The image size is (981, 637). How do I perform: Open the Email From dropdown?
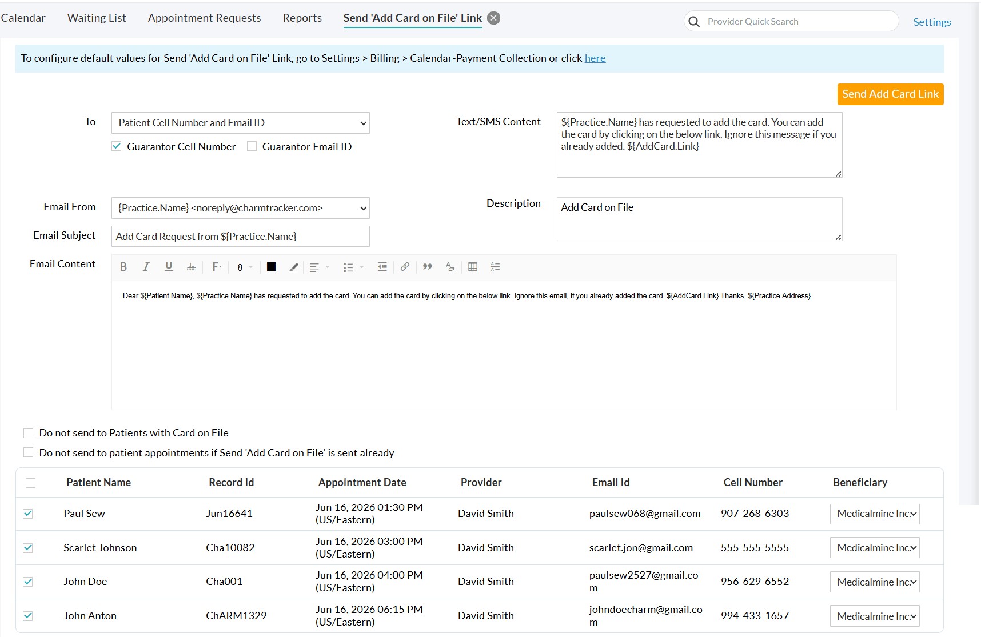coord(241,208)
